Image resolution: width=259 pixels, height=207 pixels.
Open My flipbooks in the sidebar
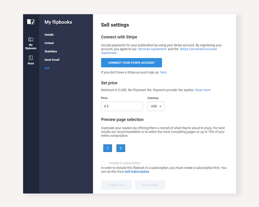click(31, 43)
